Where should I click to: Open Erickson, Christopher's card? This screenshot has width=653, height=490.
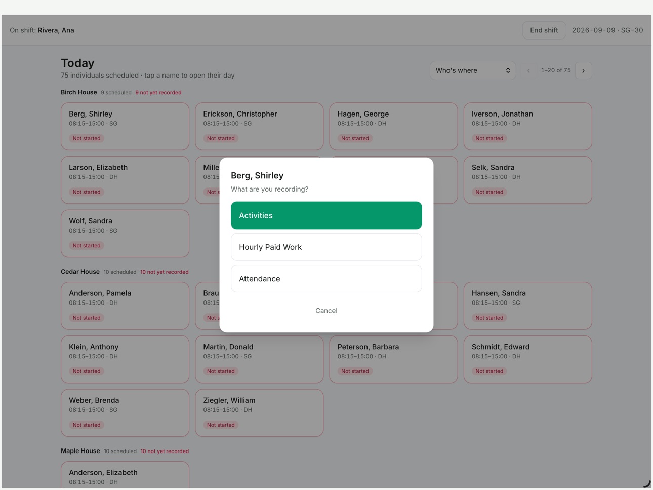pyautogui.click(x=259, y=126)
